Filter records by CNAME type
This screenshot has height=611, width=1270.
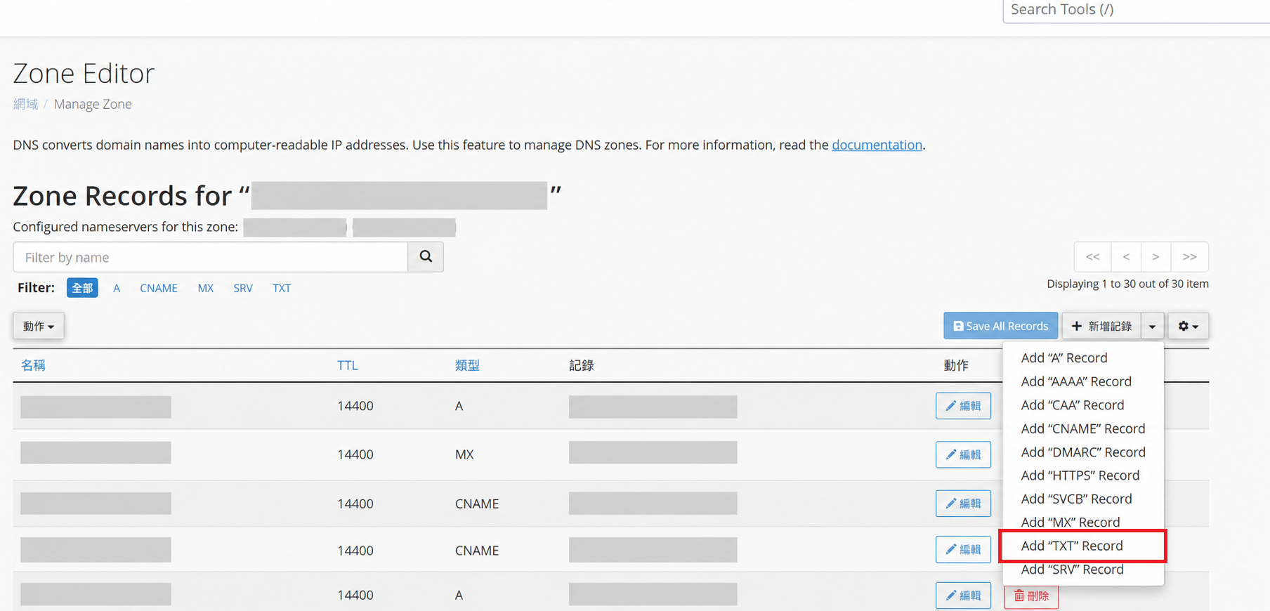[159, 288]
